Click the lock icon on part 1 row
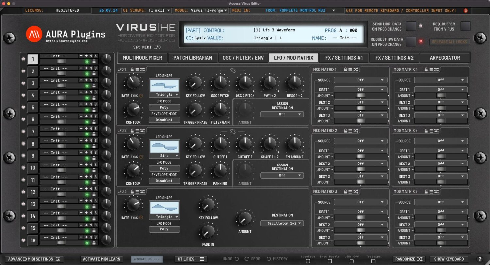The image size is (490, 265). pyautogui.click(x=94, y=61)
